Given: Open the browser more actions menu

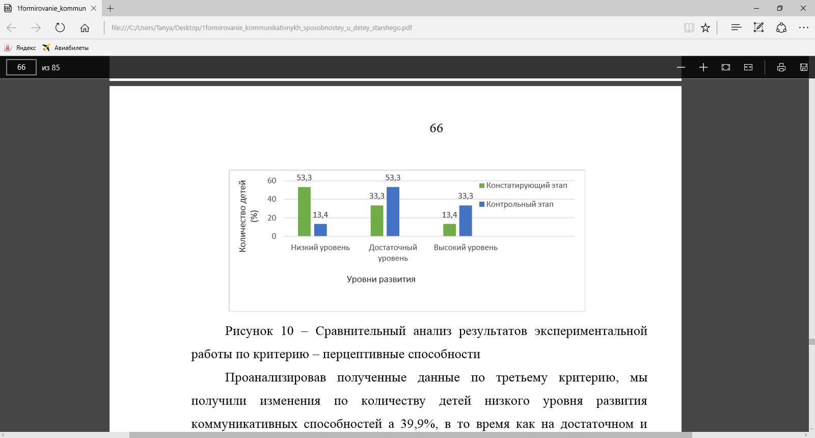Looking at the screenshot, I should [804, 28].
